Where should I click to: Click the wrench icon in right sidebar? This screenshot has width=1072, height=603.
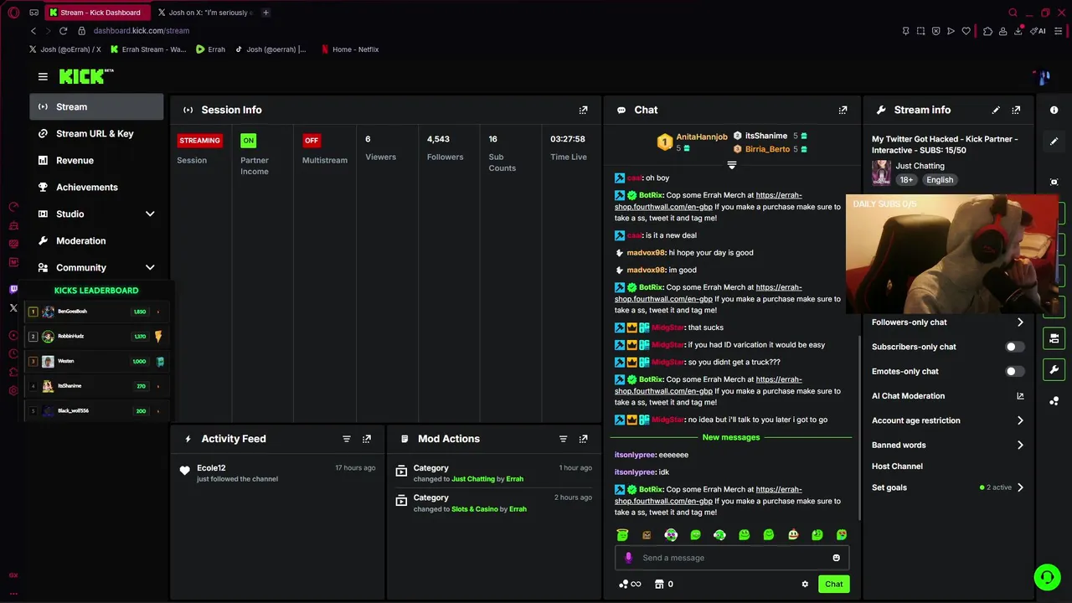1054,369
